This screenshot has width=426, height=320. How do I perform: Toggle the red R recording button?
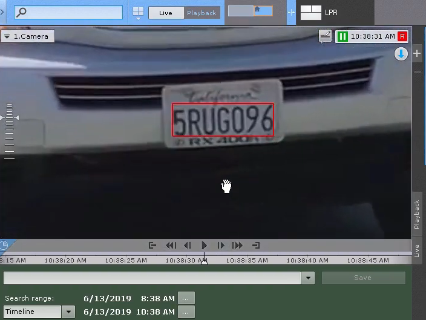402,37
